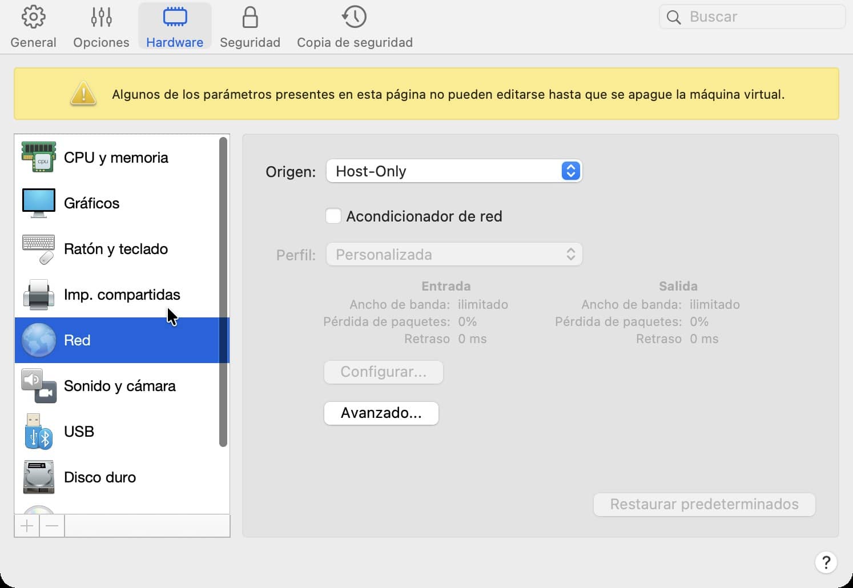Click the Configurar... button
853x588 pixels.
click(384, 372)
